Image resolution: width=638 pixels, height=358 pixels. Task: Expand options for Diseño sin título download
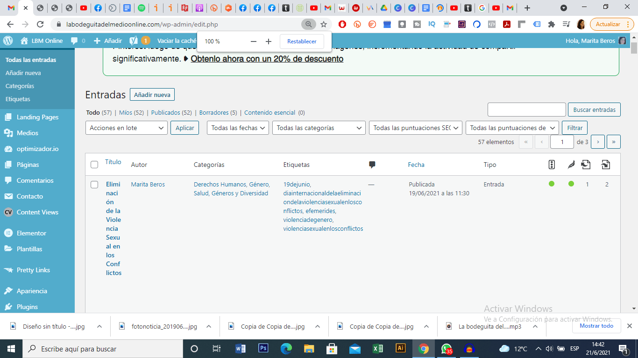tap(99, 326)
